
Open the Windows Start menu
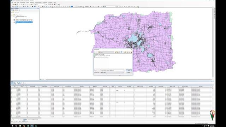12,126
